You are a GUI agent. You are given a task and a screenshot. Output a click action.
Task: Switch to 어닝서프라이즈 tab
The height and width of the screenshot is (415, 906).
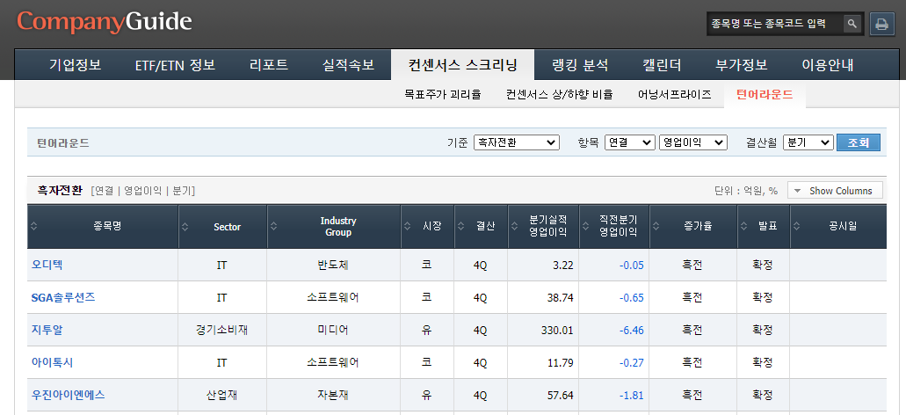675,94
